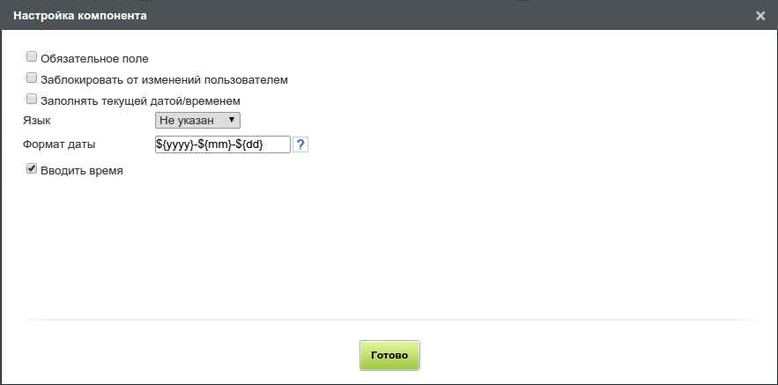Click the Язык field label
Viewport: 778px width, 385px height.
[x=37, y=121]
